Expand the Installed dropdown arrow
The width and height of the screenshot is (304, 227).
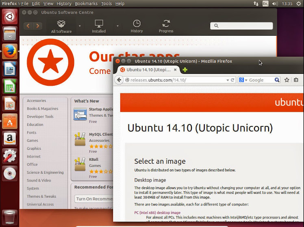coord(117,26)
